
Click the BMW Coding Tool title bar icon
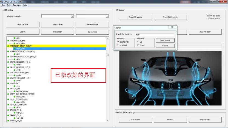coord(2,2)
